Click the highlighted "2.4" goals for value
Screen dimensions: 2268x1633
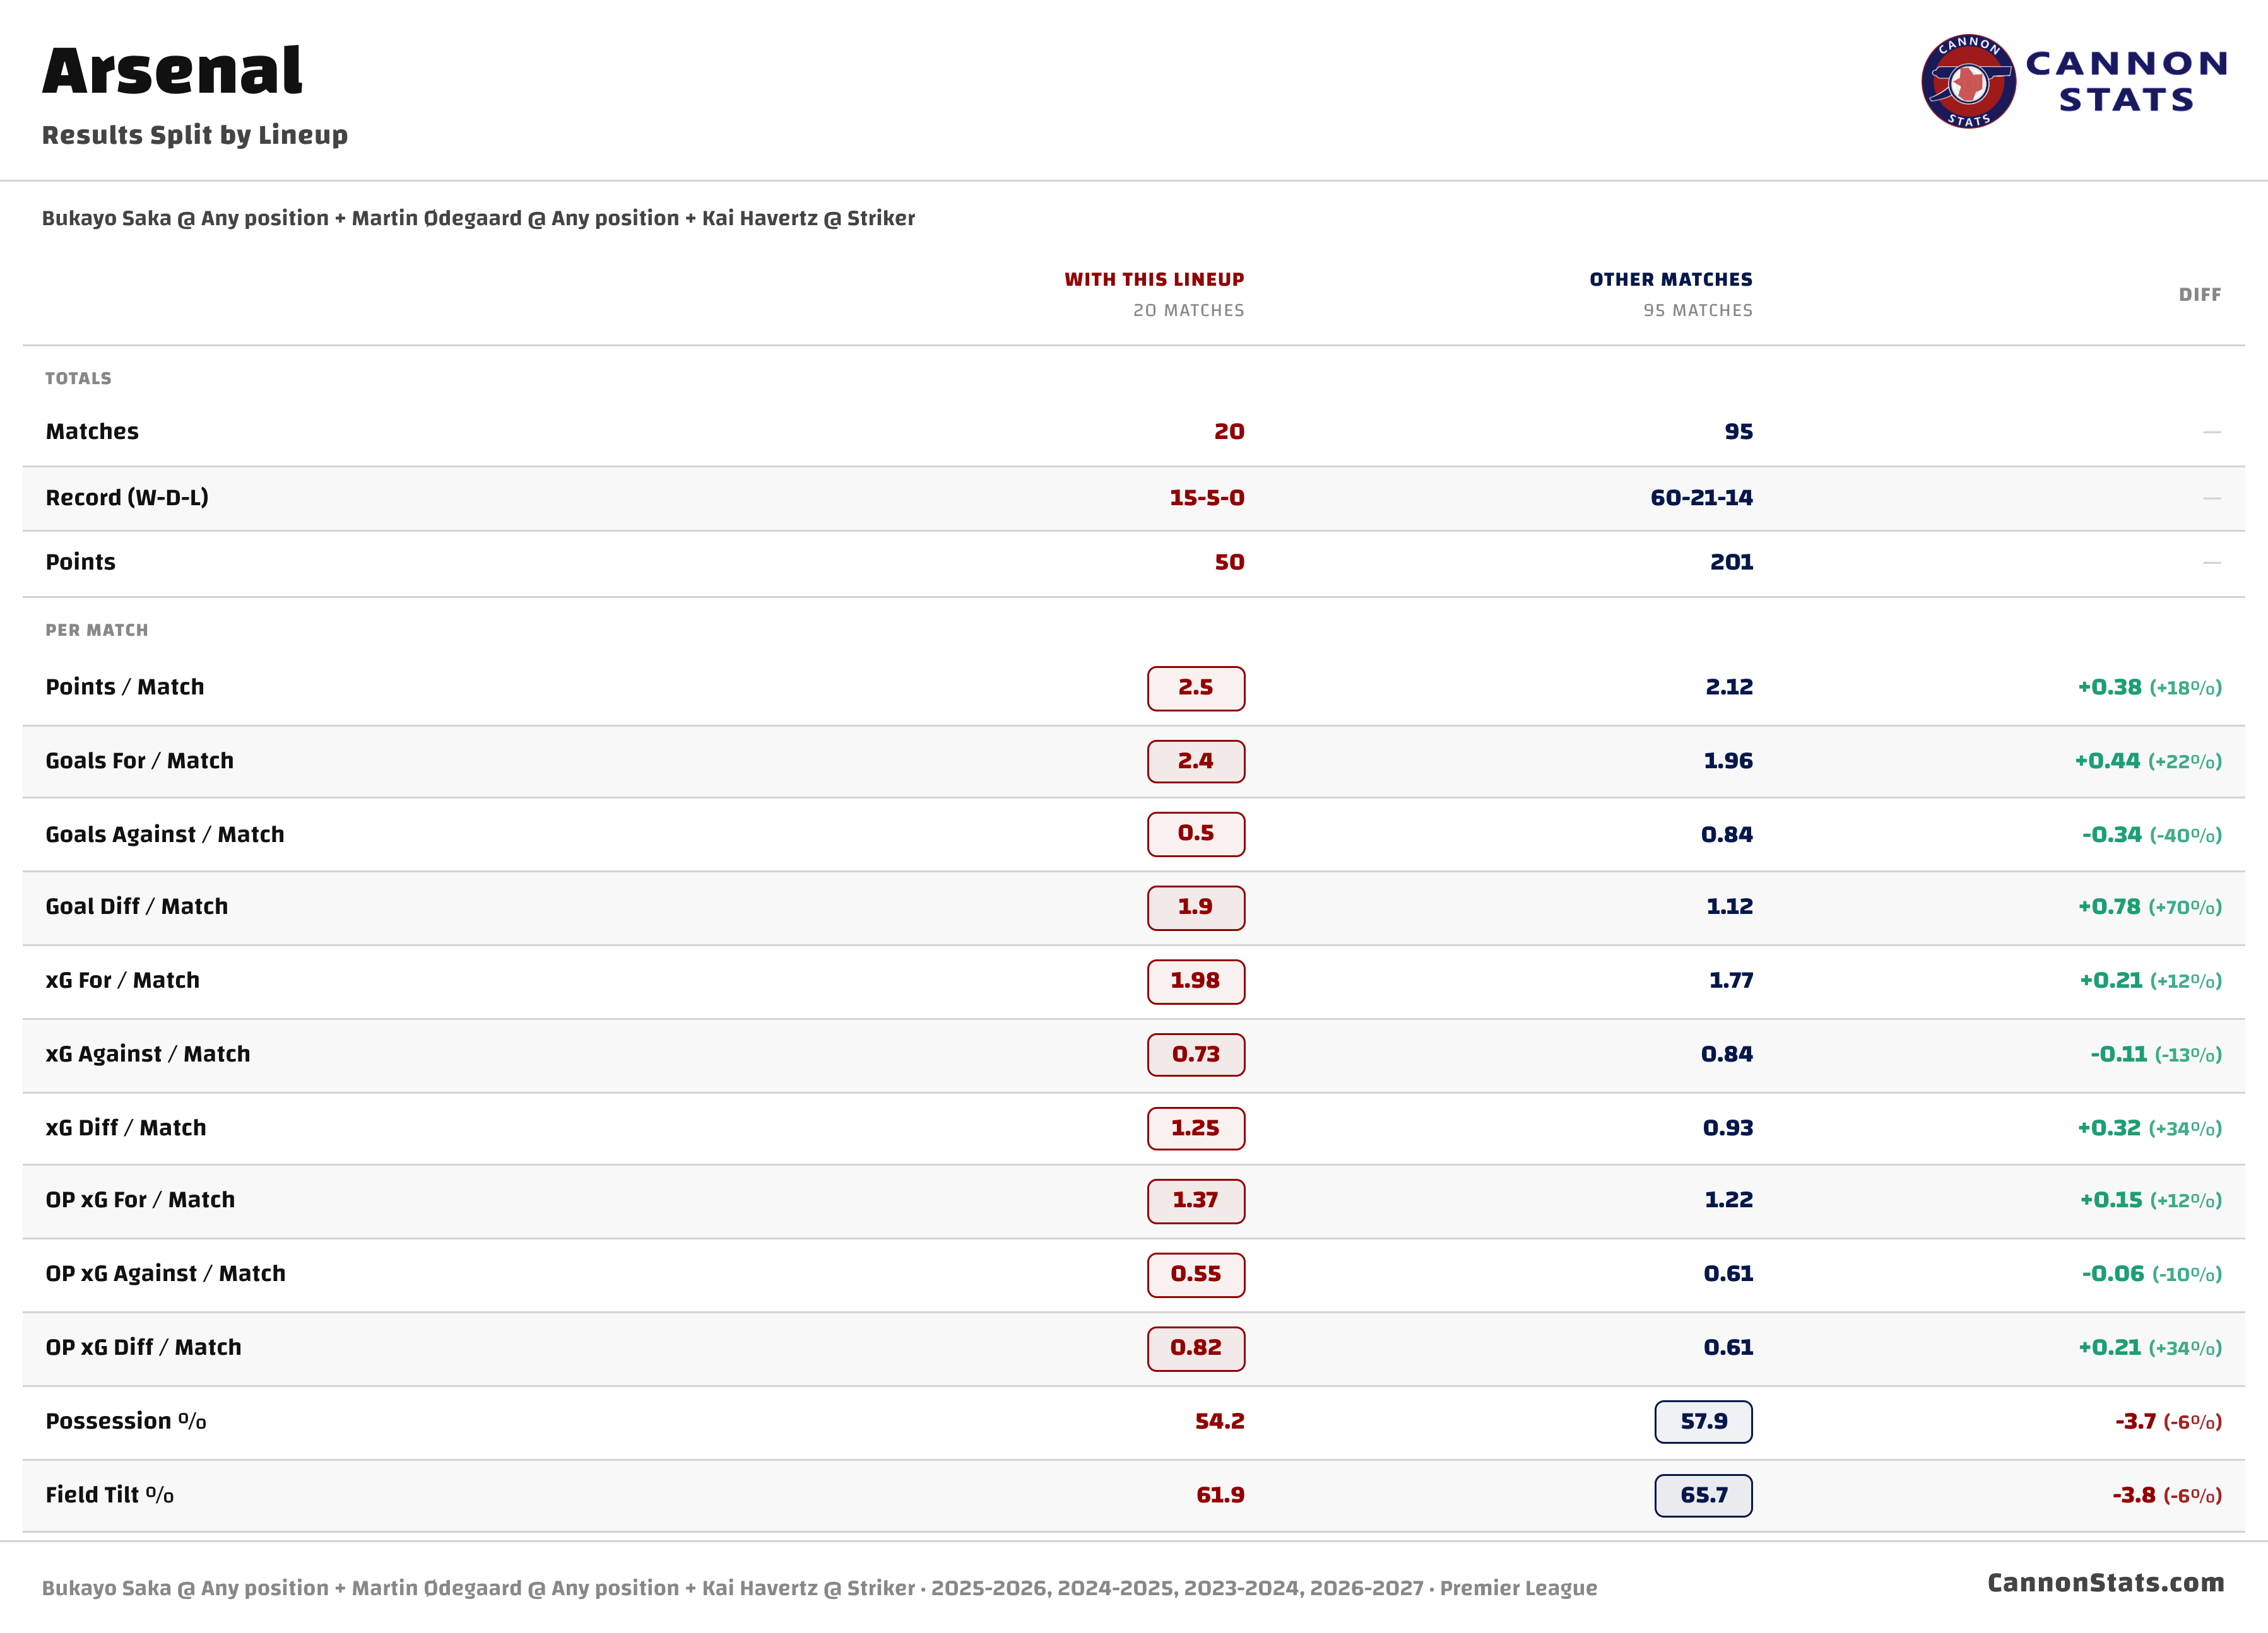1196,761
